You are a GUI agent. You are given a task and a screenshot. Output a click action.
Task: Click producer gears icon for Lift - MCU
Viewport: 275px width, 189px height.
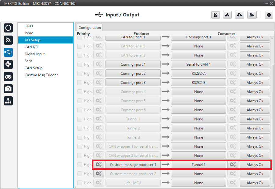click(99, 183)
